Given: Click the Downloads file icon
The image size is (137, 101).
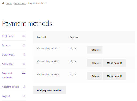Looking at the screenshot, I should tap(24, 54).
